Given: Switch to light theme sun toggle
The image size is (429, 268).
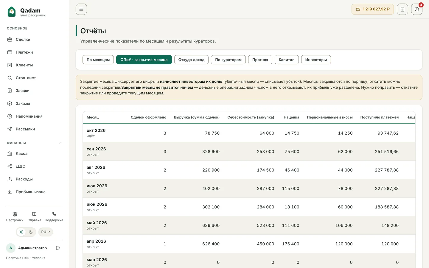Looking at the screenshot, I should [21, 232].
